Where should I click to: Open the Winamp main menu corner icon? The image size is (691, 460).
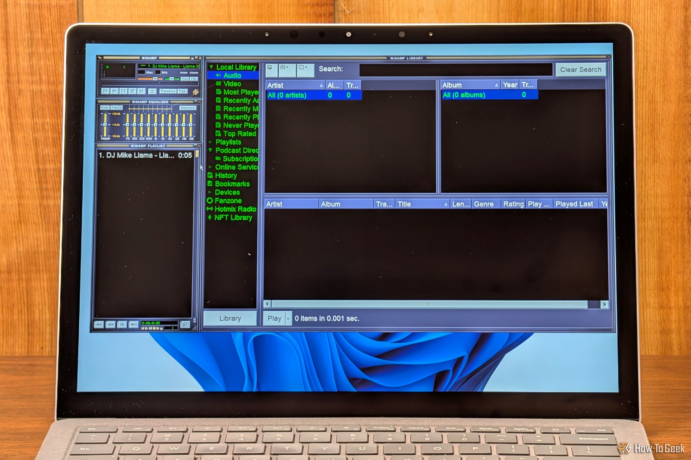(100, 58)
